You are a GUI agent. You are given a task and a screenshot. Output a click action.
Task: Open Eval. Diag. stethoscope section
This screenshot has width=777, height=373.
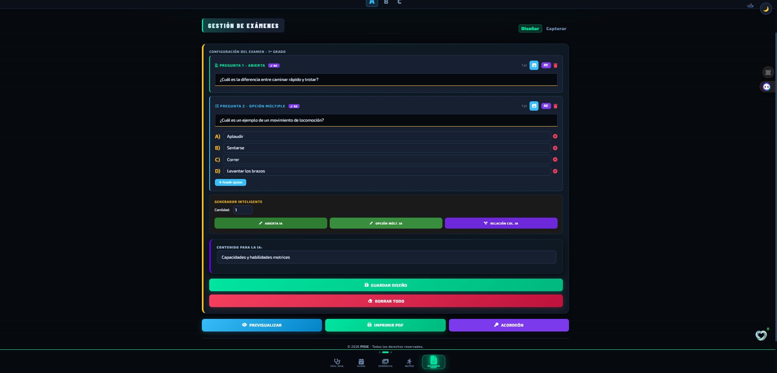[x=337, y=362]
